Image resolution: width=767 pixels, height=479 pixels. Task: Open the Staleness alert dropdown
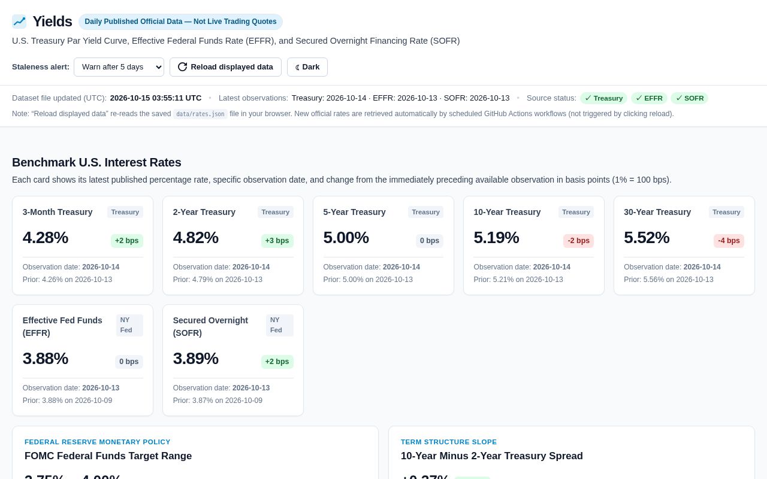pyautogui.click(x=119, y=67)
